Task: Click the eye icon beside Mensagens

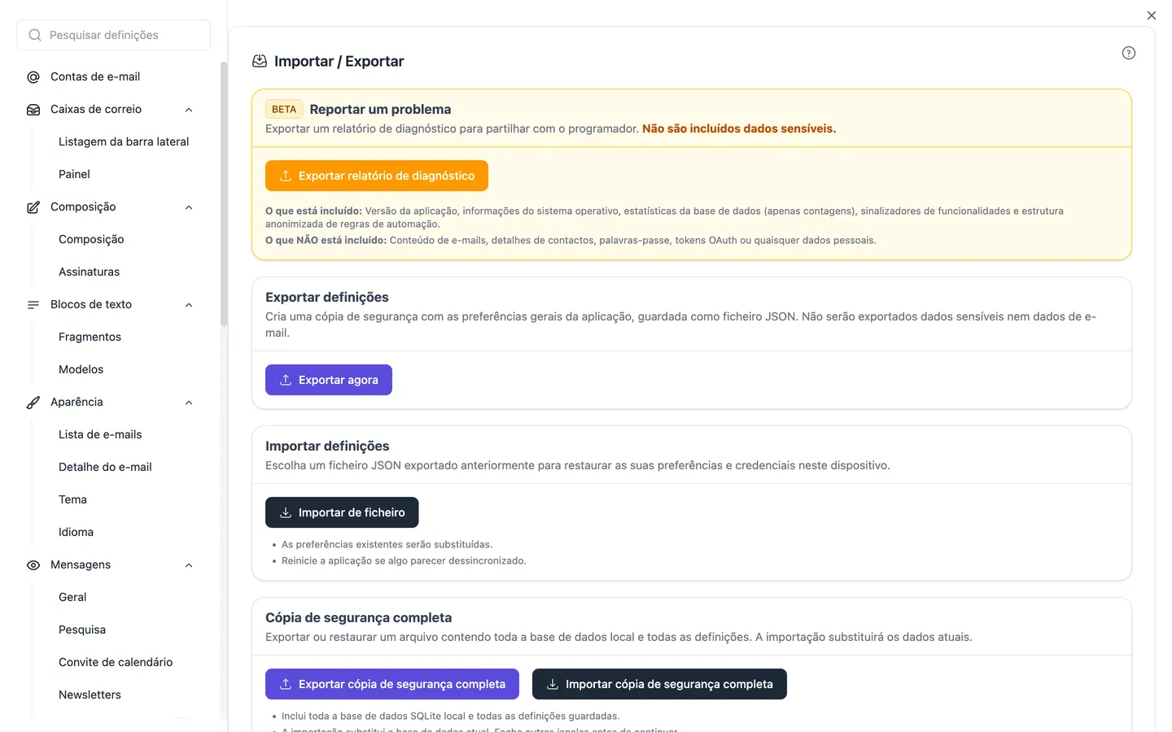Action: pyautogui.click(x=33, y=565)
